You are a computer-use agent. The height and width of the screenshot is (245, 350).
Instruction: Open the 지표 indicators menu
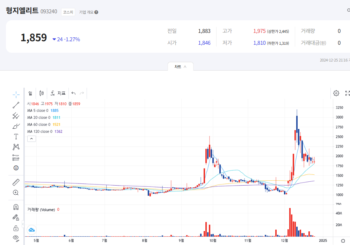coord(58,93)
